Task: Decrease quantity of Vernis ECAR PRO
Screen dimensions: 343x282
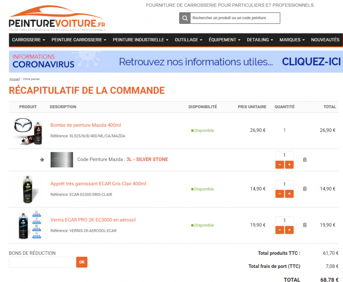Action: 279,230
